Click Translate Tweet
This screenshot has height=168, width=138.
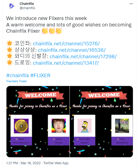pyautogui.click(x=16, y=81)
